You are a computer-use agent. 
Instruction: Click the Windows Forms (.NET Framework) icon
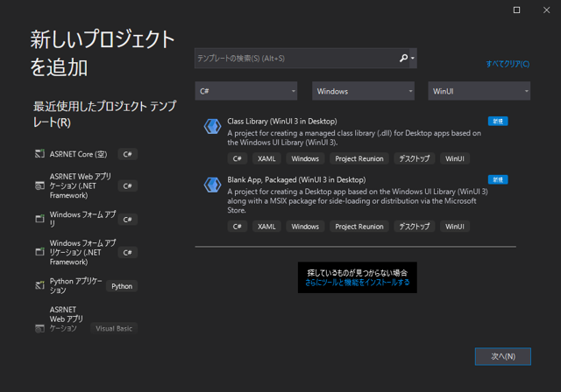pos(39,252)
